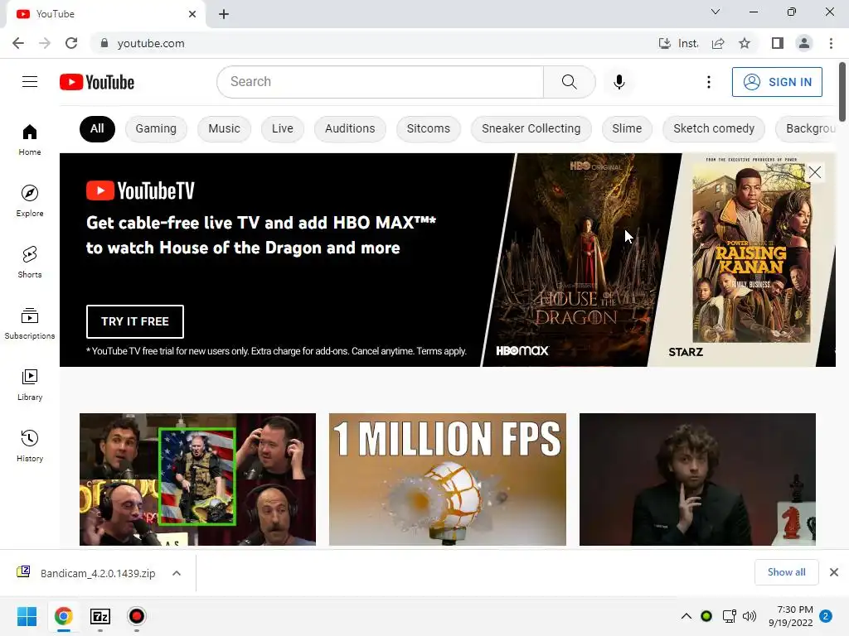Open Chrome three-dot menu
The width and height of the screenshot is (849, 636).
[831, 43]
